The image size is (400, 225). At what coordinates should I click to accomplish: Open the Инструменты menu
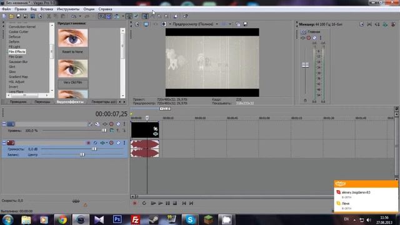coord(68,9)
